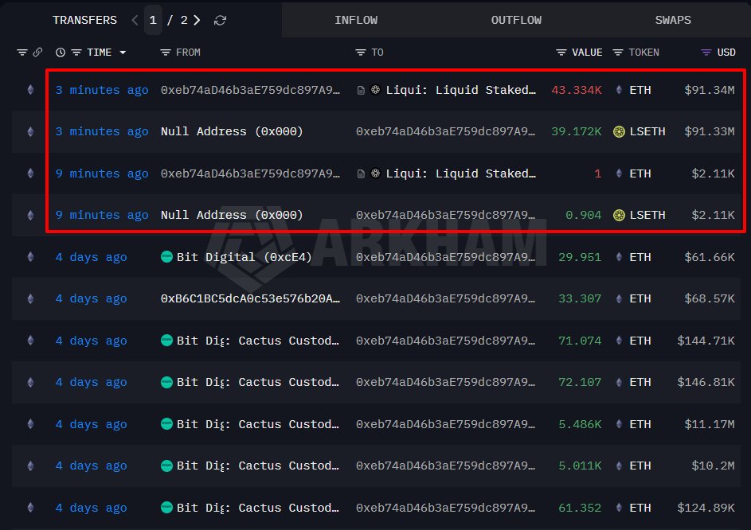Open recipient address in 72.107 ETH row
Viewport: 751px width, 530px height.
(x=445, y=382)
